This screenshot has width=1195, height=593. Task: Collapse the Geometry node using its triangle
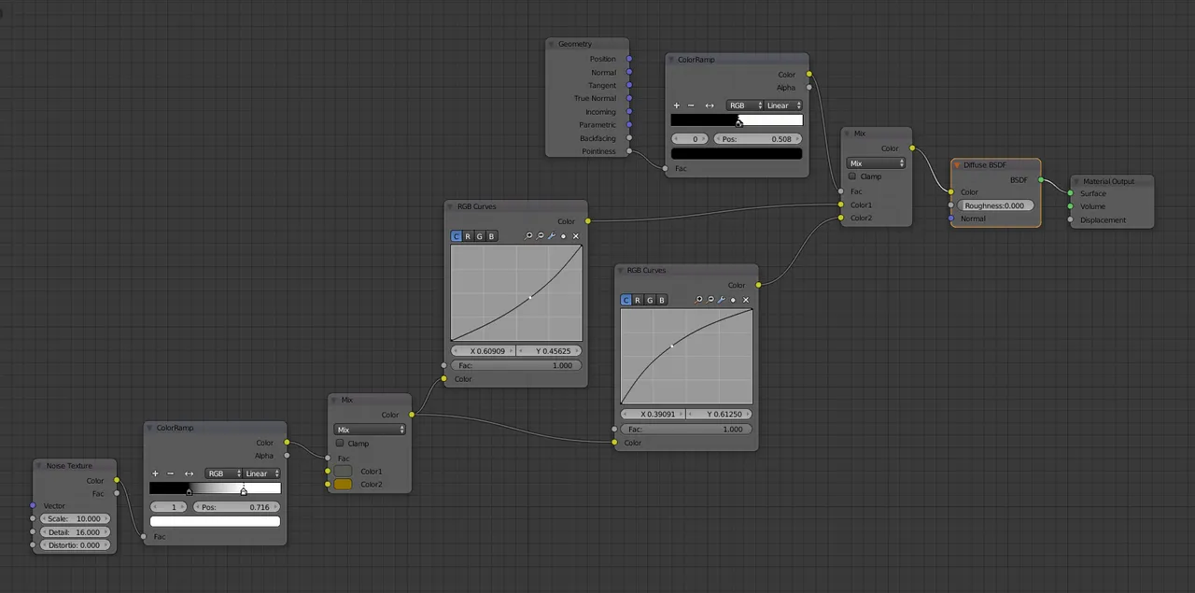552,44
